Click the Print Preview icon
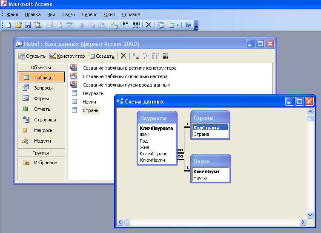The height and width of the screenshot is (233, 321). pos(60,25)
